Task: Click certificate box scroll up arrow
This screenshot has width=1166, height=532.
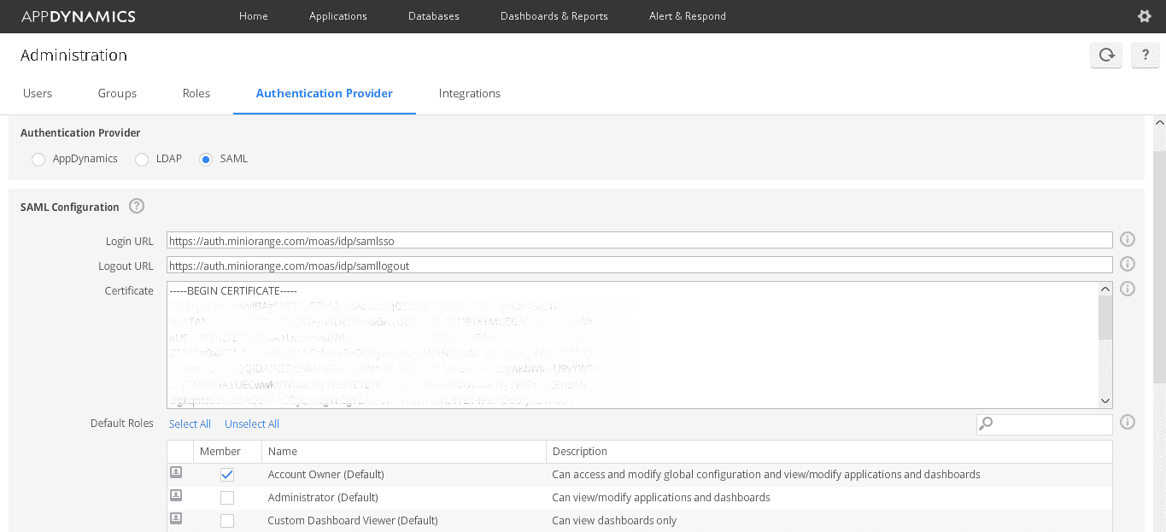Action: [x=1105, y=289]
